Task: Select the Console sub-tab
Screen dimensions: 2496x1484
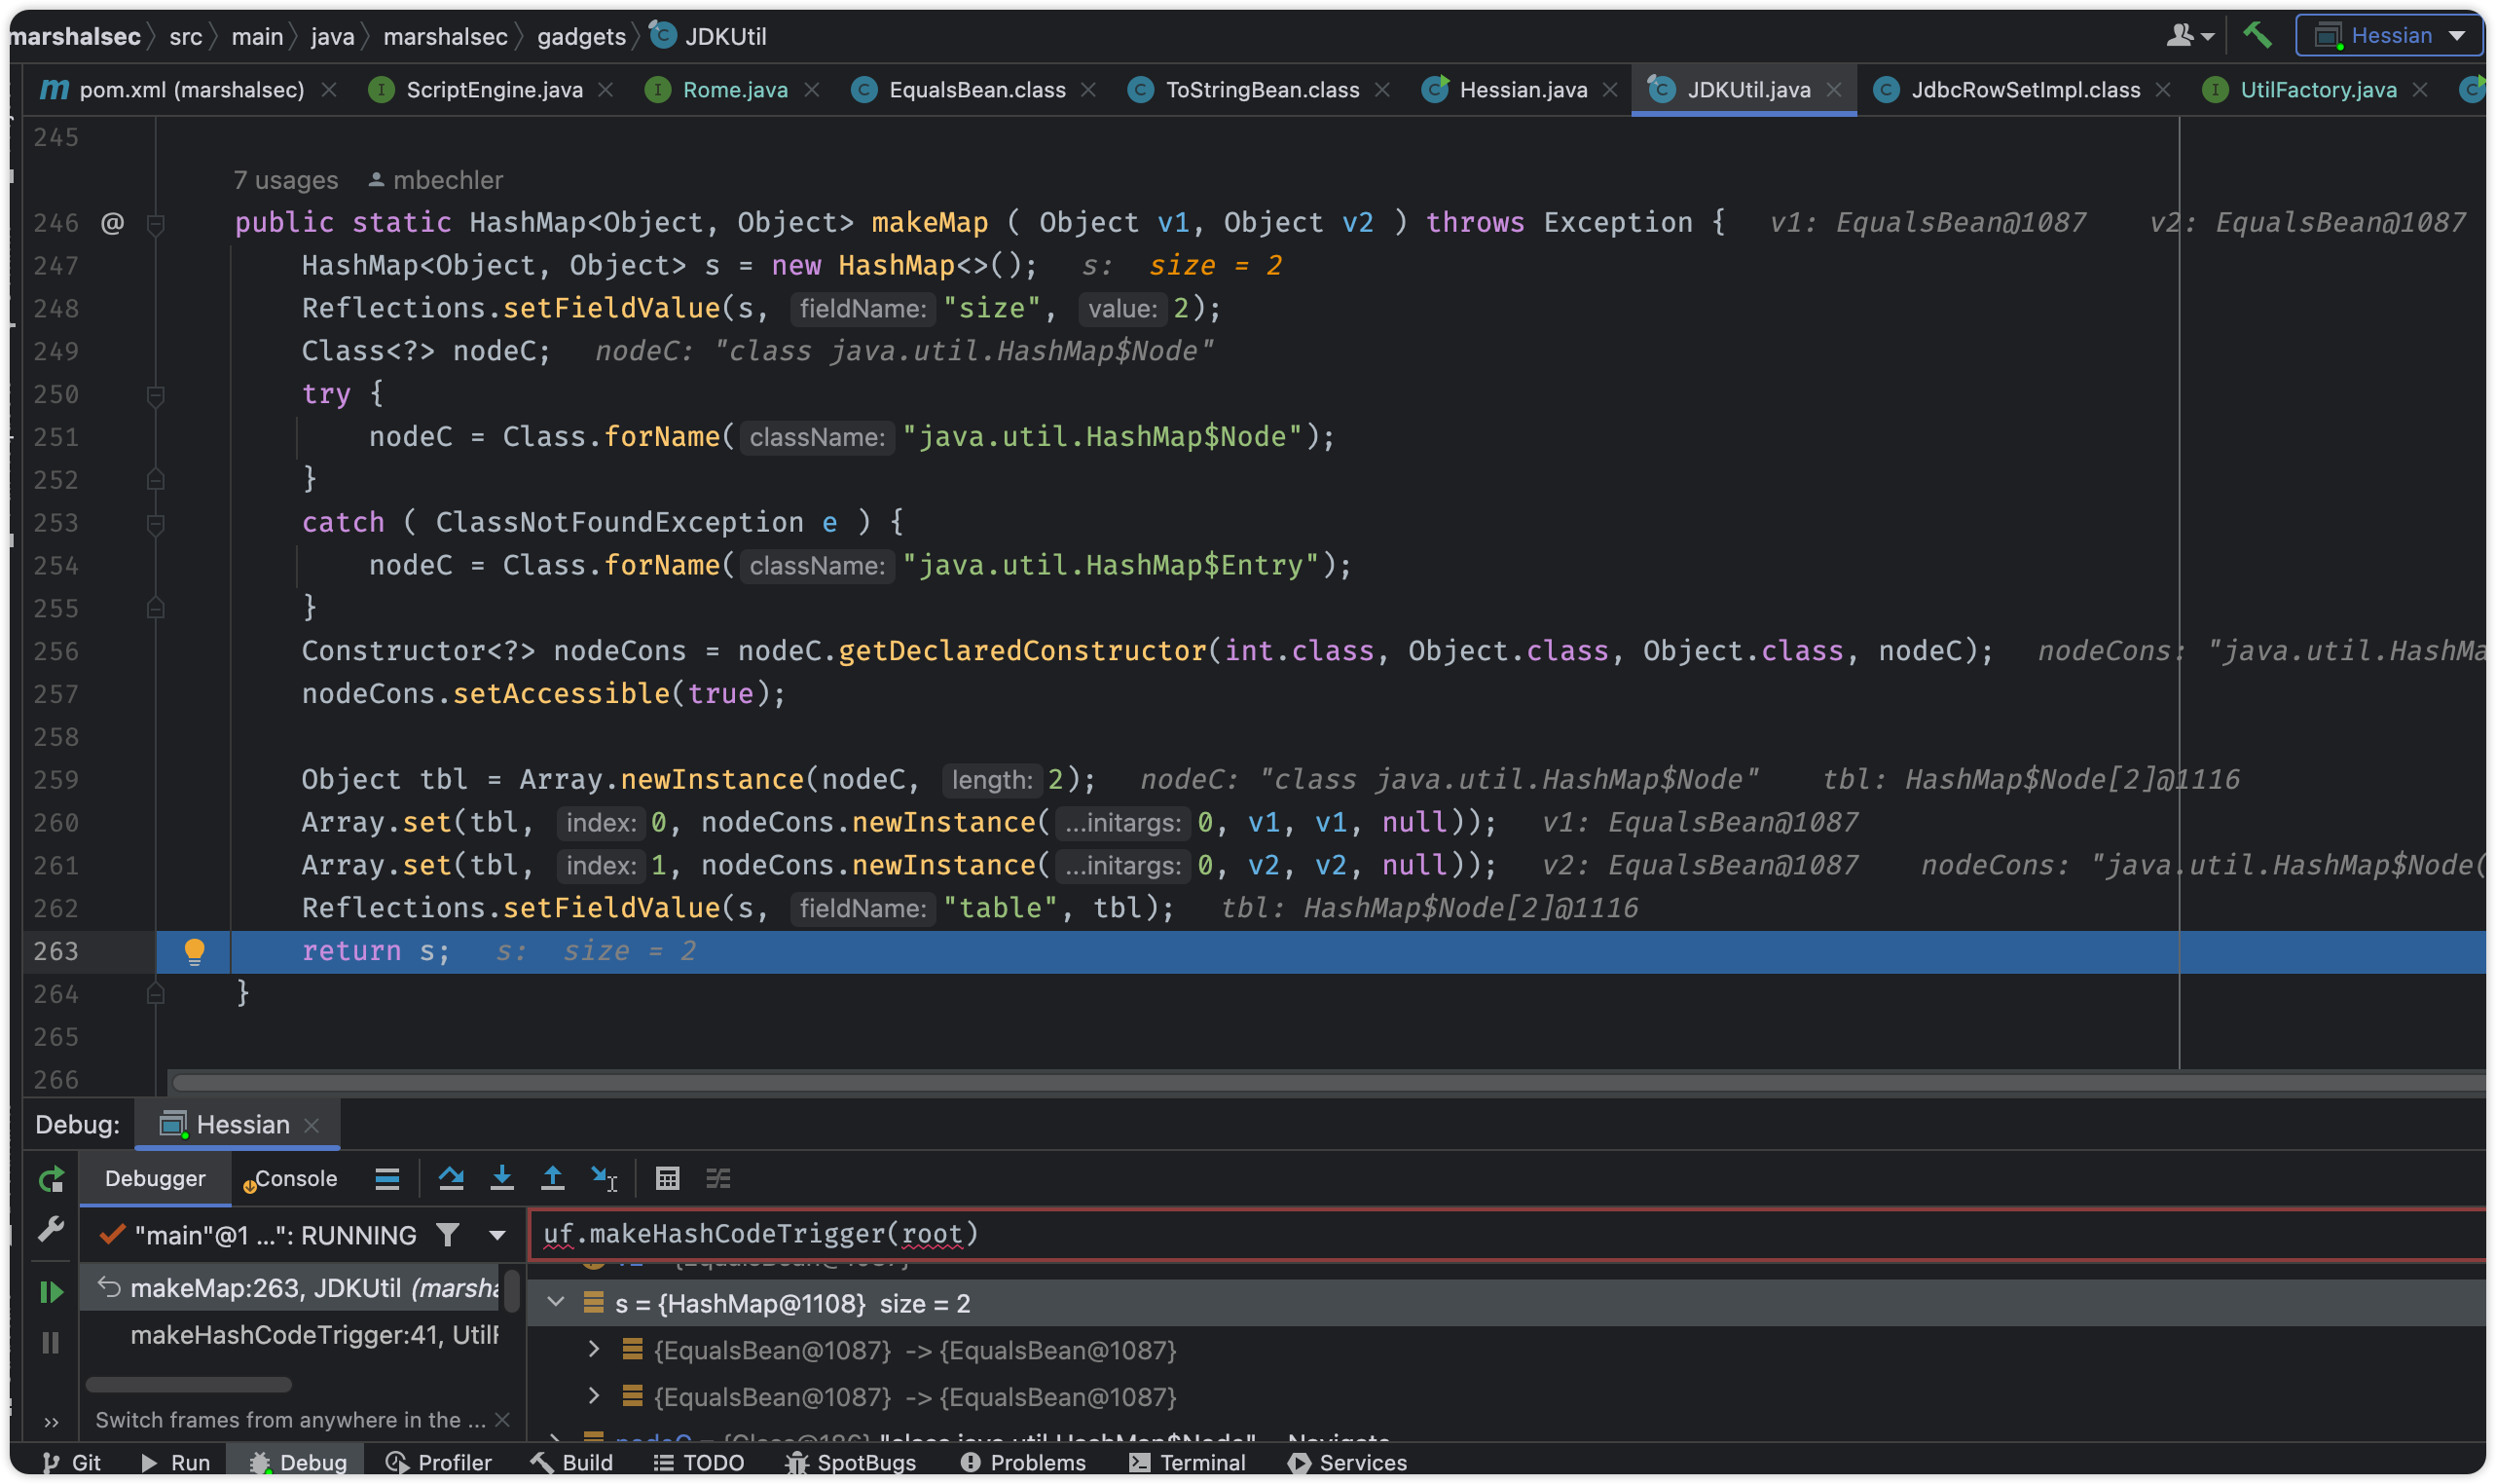Action: (290, 1179)
